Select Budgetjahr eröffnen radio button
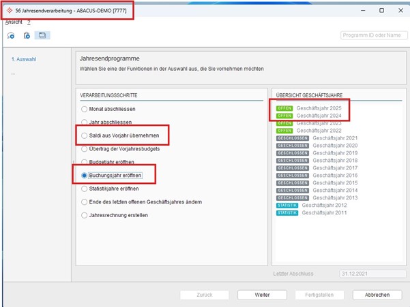 [x=108, y=162]
